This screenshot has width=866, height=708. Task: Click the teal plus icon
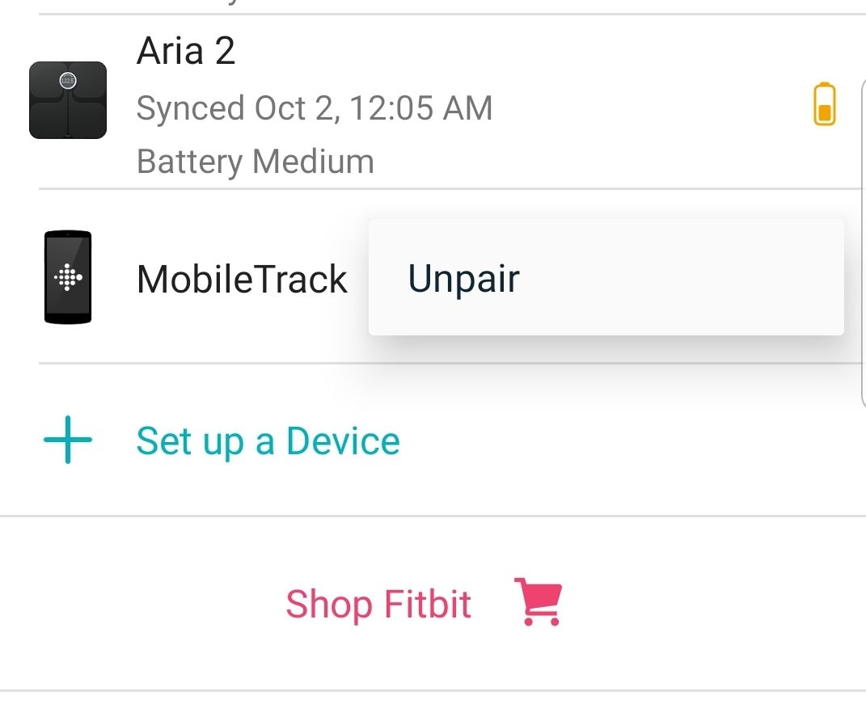pyautogui.click(x=67, y=440)
